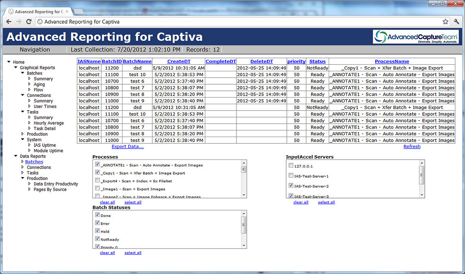Click the browser forward arrow icon
465x274 pixels.
click(19, 22)
